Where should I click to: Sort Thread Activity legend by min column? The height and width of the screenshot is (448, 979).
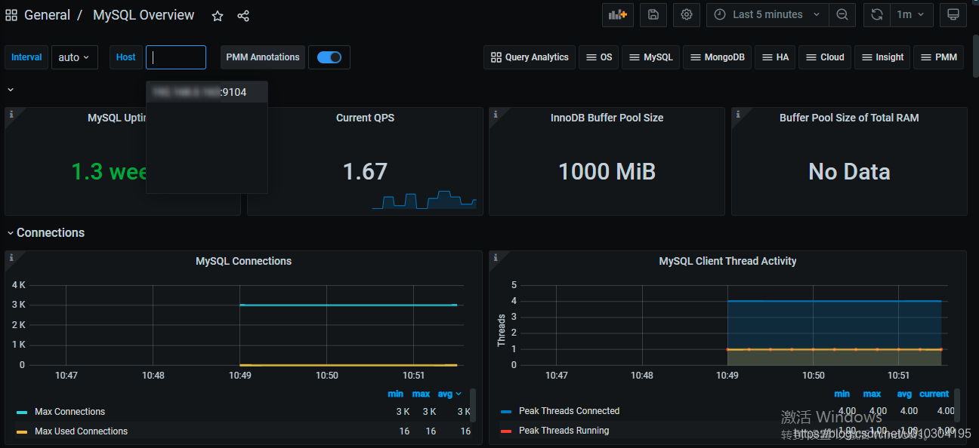[x=842, y=394]
